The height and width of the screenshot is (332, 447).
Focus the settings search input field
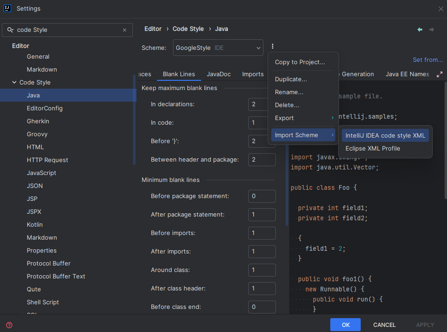67,30
